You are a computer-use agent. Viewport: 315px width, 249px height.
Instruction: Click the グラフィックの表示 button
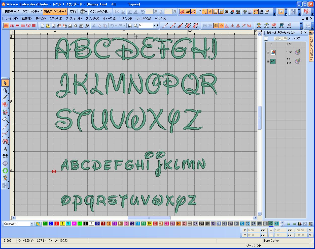point(100,12)
